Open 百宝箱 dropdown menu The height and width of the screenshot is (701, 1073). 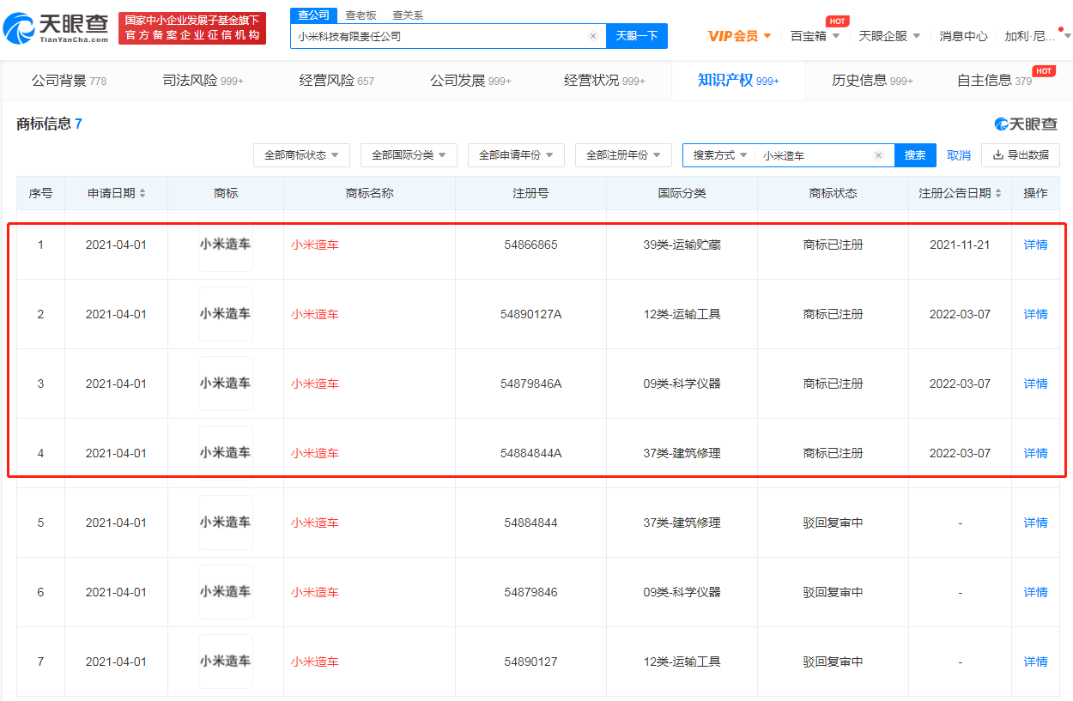(x=815, y=36)
